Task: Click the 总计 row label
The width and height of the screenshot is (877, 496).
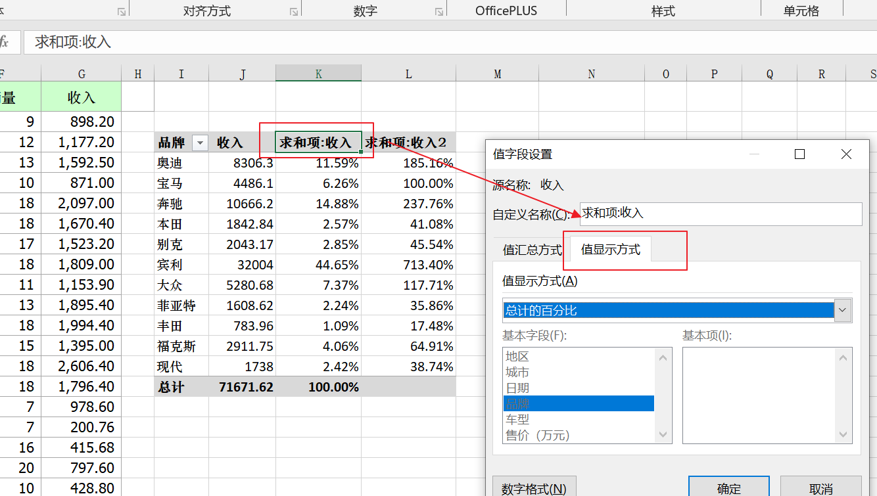Action: click(181, 387)
